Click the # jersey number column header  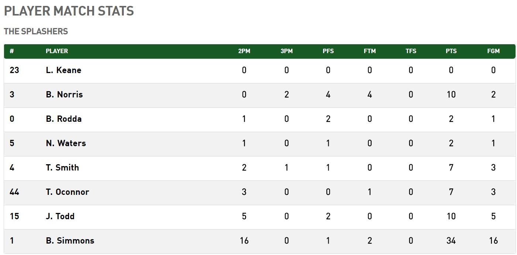(x=12, y=51)
